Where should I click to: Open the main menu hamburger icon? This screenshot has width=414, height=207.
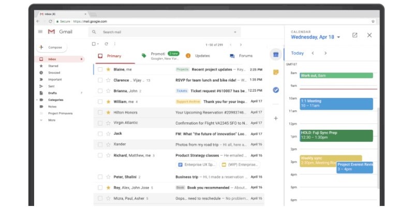click(40, 32)
